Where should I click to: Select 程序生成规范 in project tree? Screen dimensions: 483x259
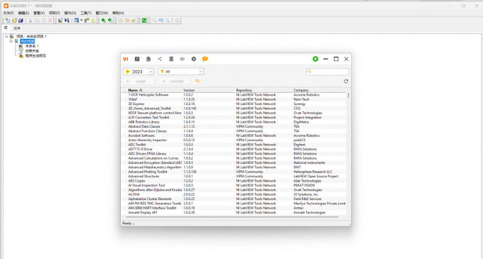tap(36, 55)
